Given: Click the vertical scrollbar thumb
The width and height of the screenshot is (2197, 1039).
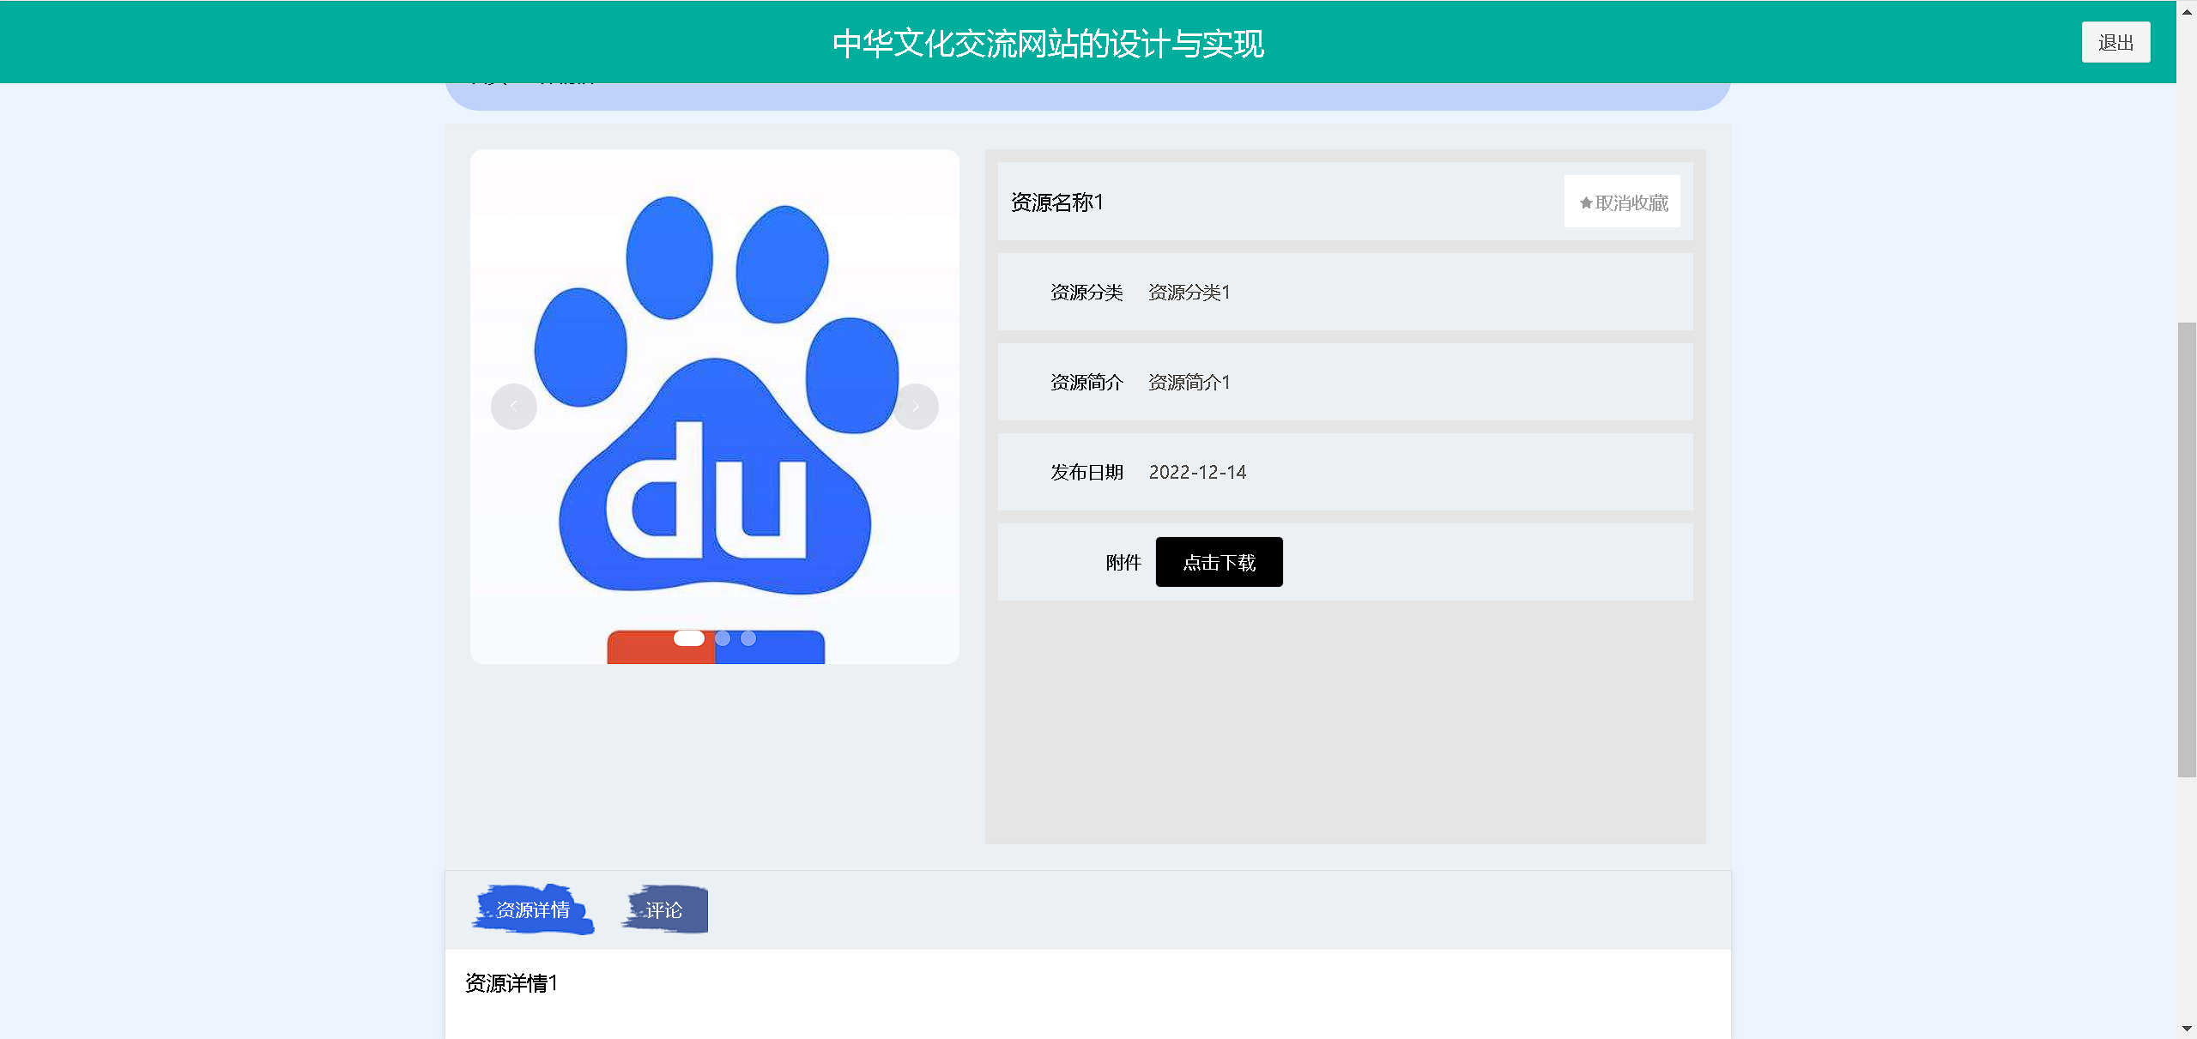Looking at the screenshot, I should point(2187,549).
